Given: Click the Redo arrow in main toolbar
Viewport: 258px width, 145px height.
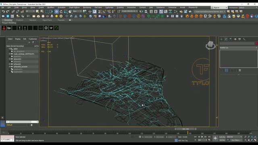Looking at the screenshot, I should (8, 12).
